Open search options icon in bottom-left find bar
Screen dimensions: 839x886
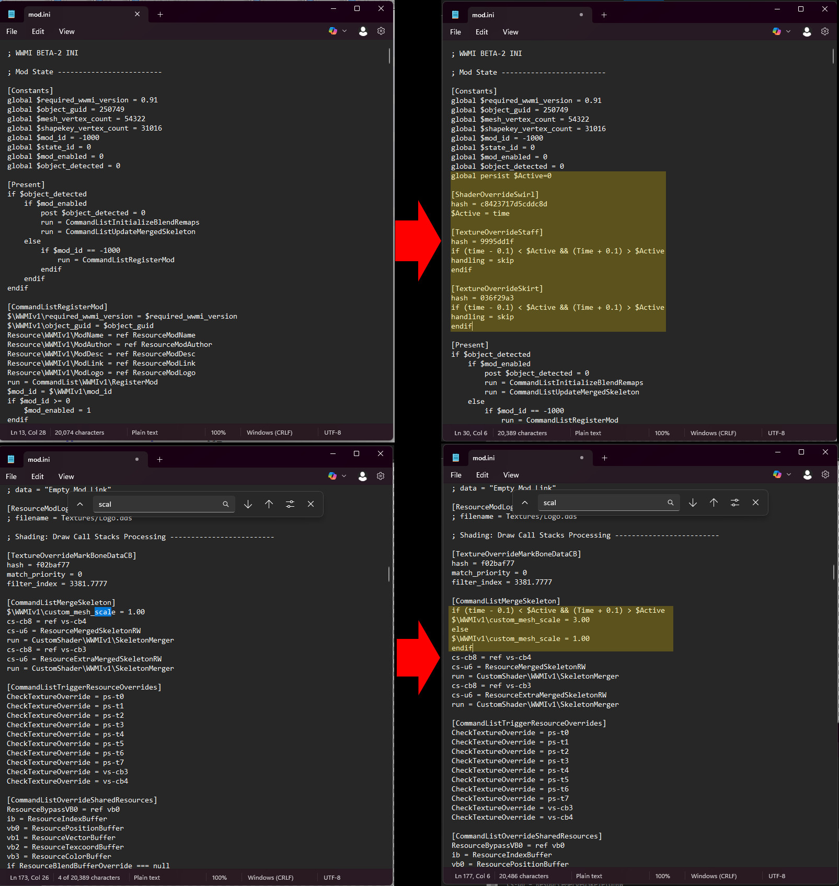(x=290, y=504)
